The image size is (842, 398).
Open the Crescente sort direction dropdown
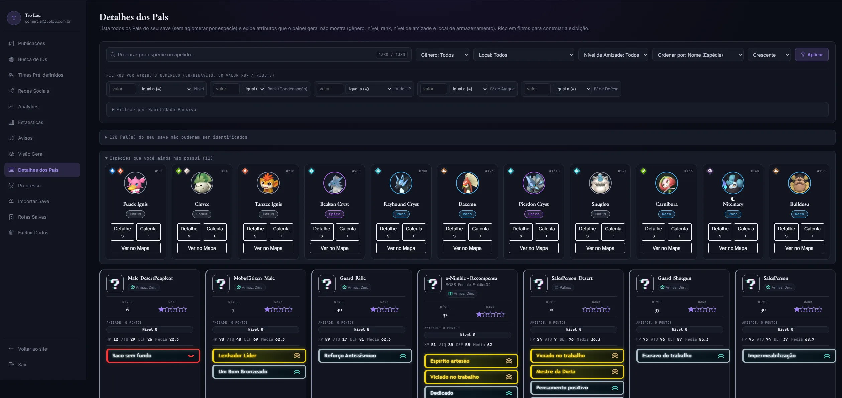[x=769, y=55]
